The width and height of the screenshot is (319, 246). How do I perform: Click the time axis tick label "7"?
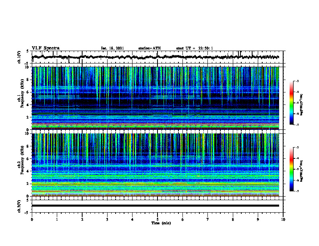pyautogui.click(x=208, y=219)
